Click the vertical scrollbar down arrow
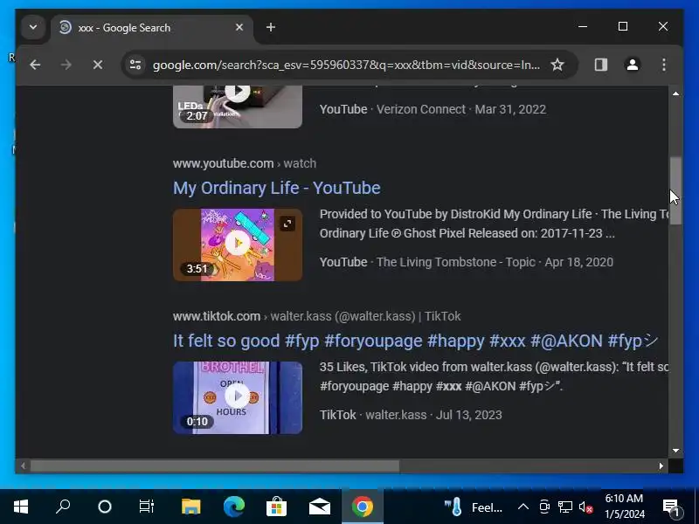This screenshot has width=699, height=524. coord(675,451)
